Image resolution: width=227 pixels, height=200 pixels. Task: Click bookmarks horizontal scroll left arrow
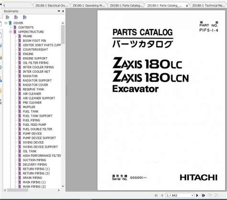pos(5,190)
